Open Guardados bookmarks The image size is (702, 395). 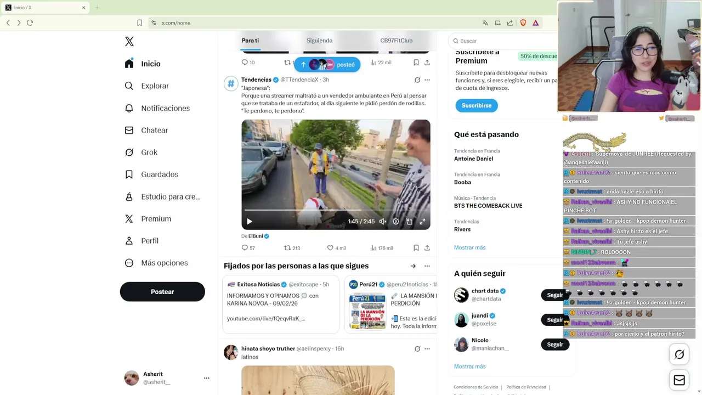152,174
